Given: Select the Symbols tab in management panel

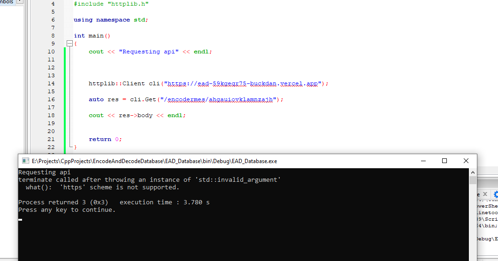Looking at the screenshot, I should pos(7,2).
